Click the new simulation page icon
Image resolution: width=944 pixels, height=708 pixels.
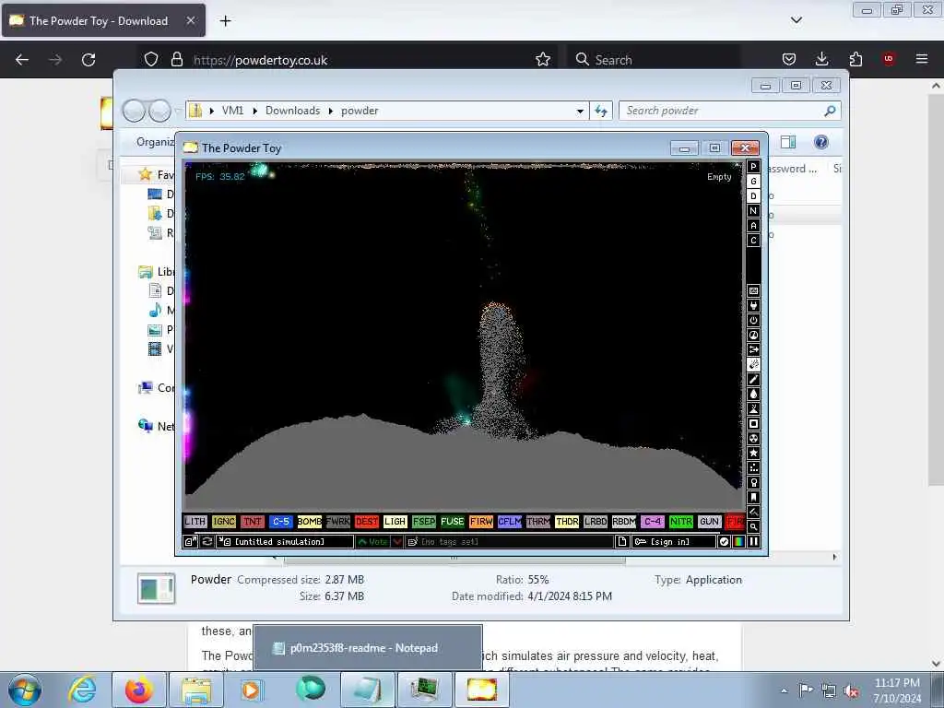[622, 542]
